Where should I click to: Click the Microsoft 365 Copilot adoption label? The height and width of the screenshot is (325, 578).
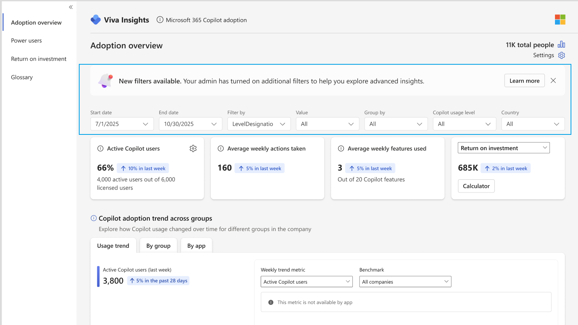click(x=206, y=20)
